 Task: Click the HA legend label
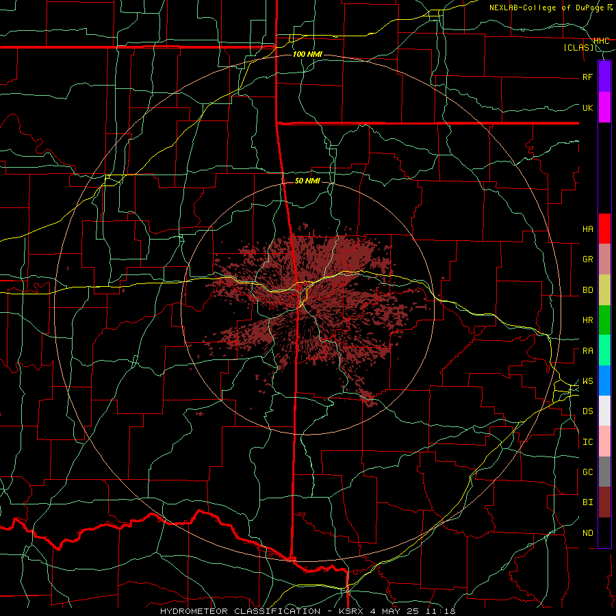point(587,229)
